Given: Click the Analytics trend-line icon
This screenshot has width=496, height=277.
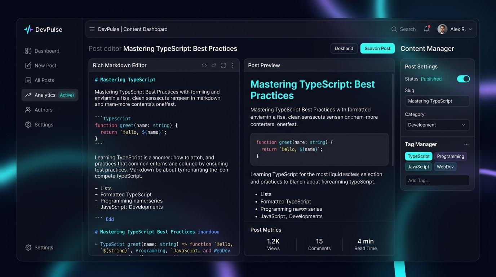Looking at the screenshot, I should [x=28, y=95].
